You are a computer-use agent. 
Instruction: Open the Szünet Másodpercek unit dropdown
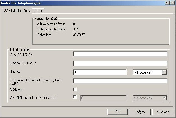coord(164,72)
